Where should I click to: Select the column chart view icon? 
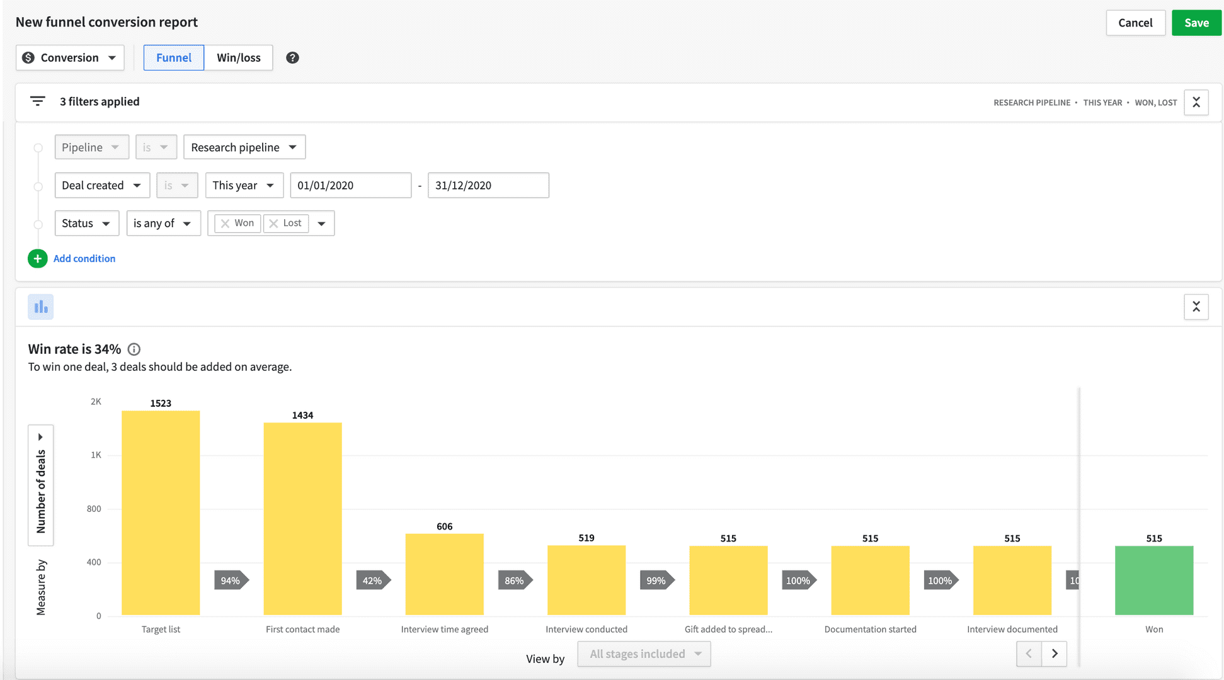click(x=41, y=307)
